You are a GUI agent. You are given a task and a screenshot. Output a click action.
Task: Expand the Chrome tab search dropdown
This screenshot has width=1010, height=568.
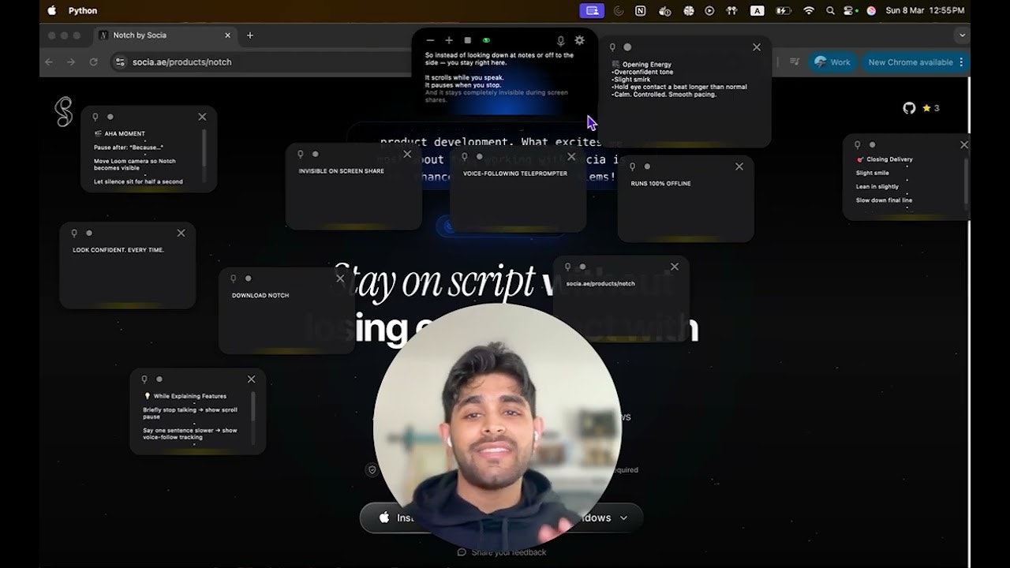tap(961, 35)
